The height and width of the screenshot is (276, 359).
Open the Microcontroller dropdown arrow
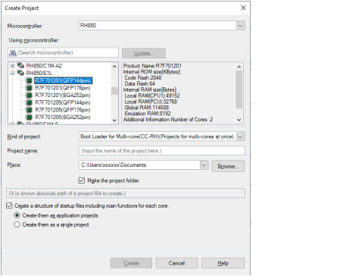(240, 26)
